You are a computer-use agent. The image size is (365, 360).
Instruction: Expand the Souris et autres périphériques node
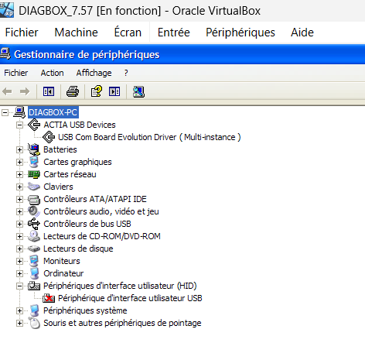click(x=19, y=323)
